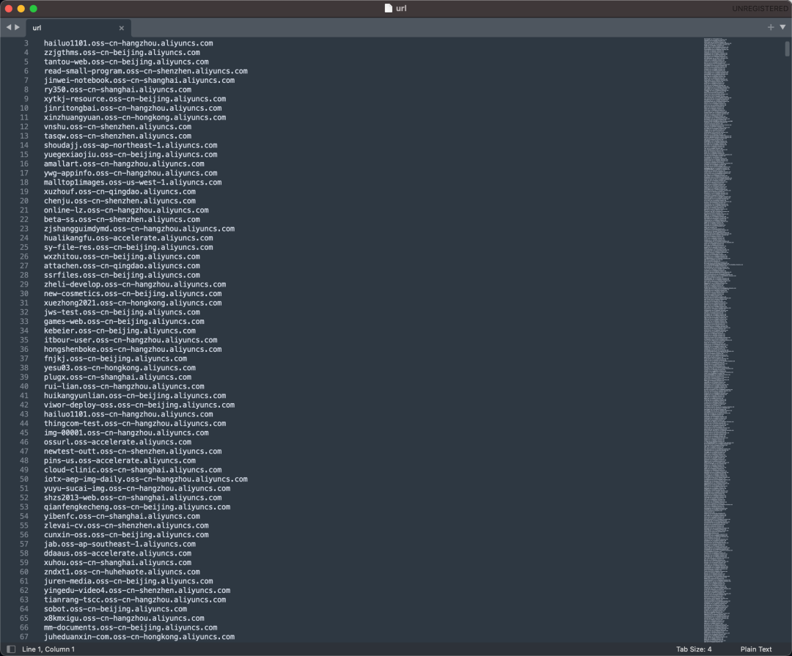Click the shoudajj.oss-ap-northeast-1 line
792x656 pixels.
(131, 145)
